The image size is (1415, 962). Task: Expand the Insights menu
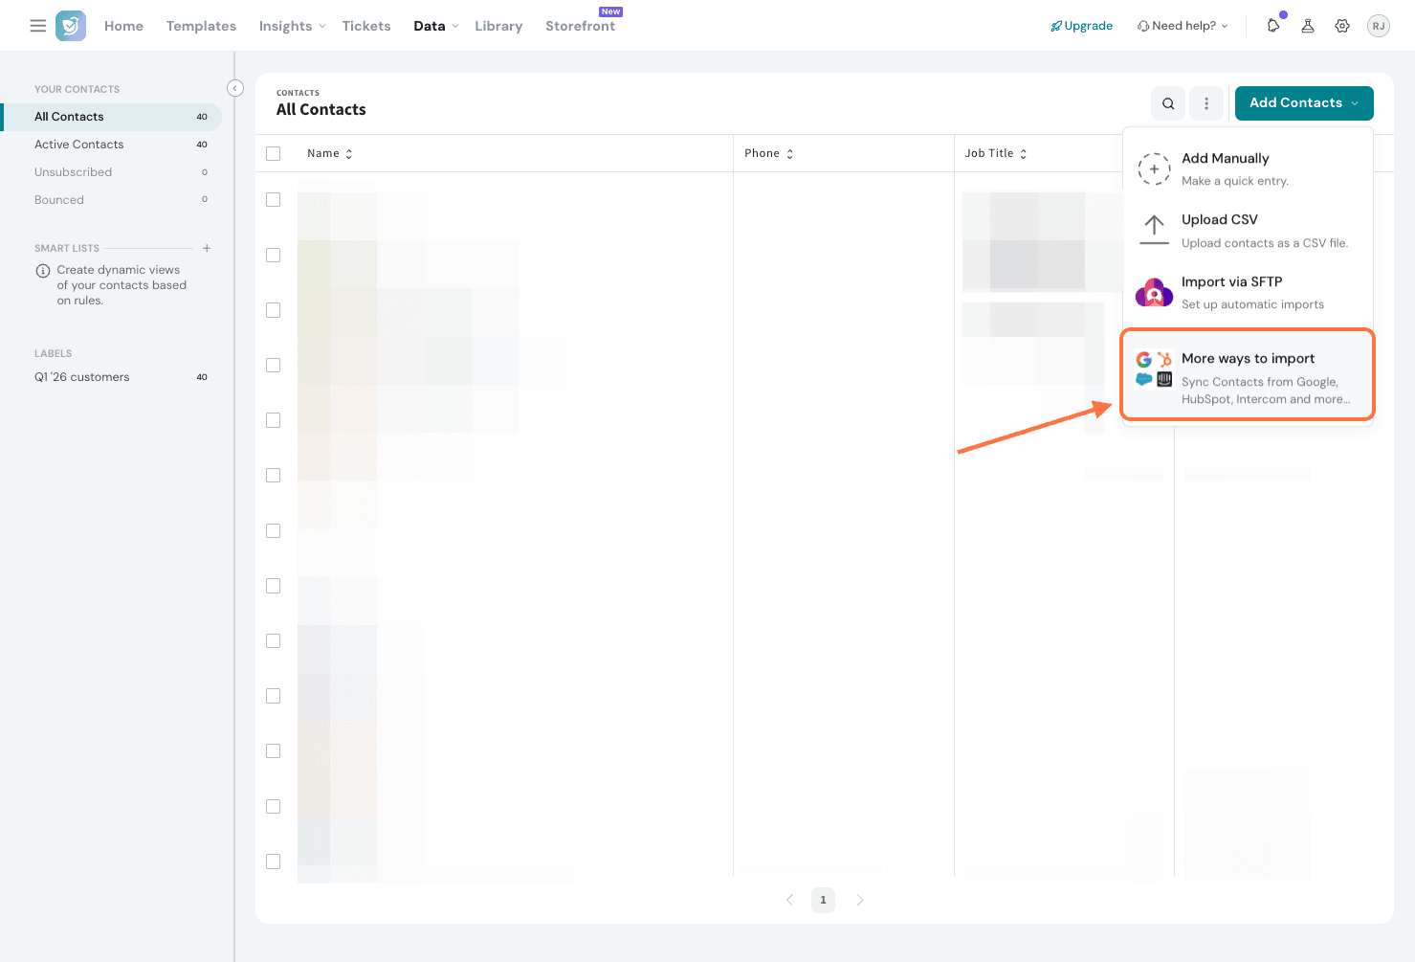(x=292, y=26)
